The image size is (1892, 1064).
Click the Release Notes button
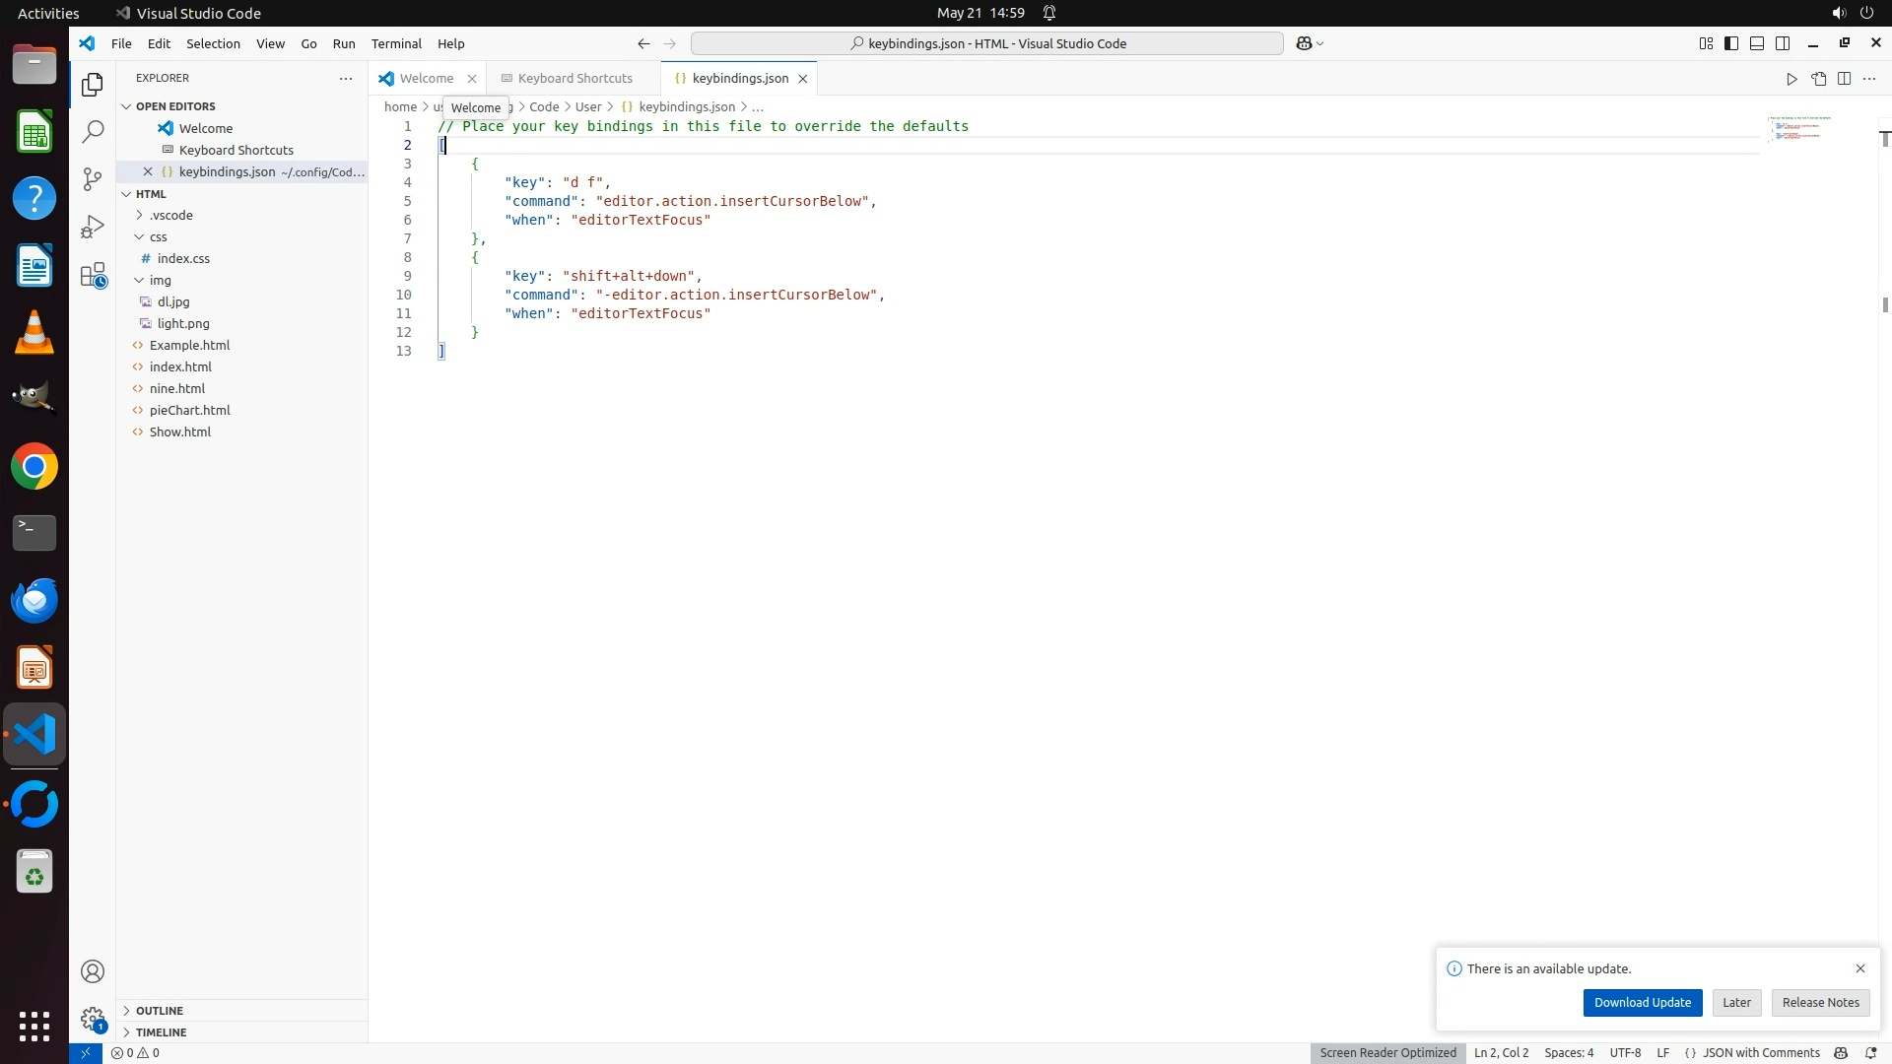point(1820,1002)
